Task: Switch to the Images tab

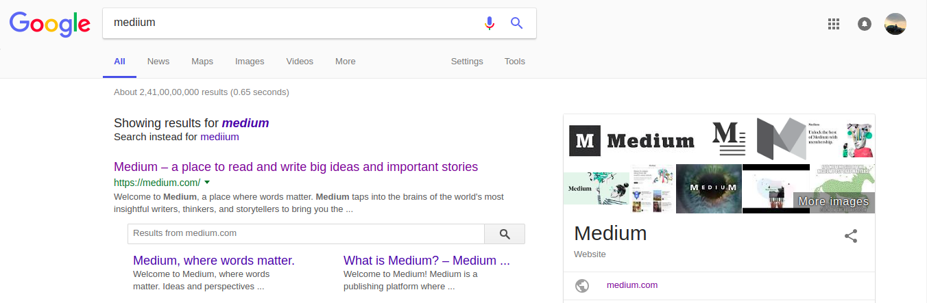Action: point(250,62)
